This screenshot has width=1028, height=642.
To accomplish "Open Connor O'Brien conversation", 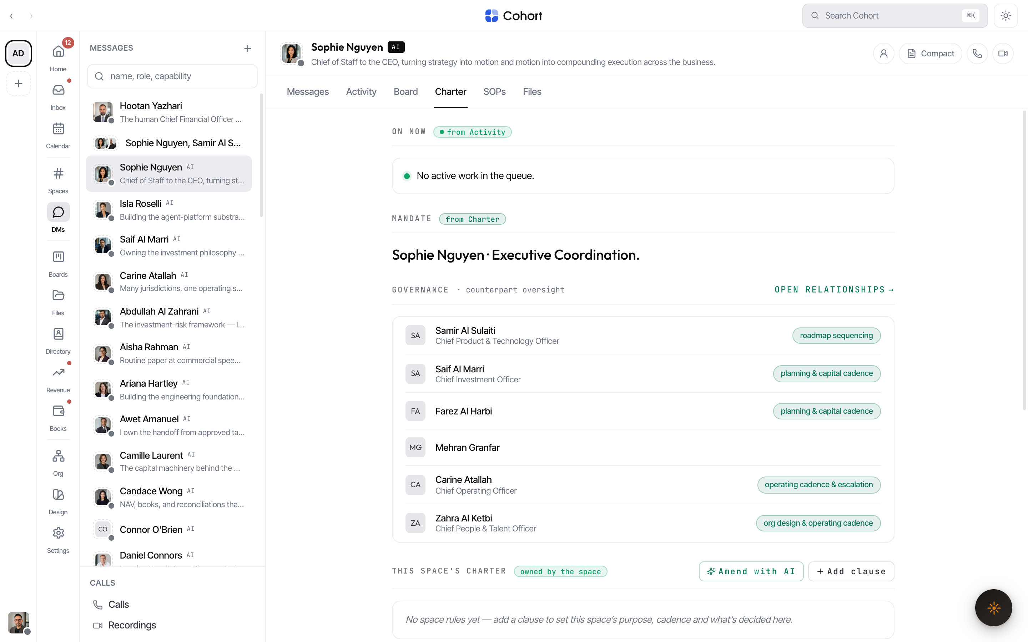I will click(x=169, y=530).
